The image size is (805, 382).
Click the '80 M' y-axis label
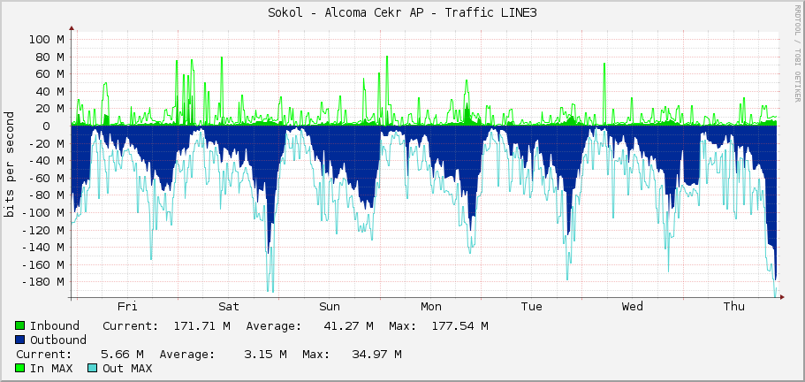tap(50, 57)
